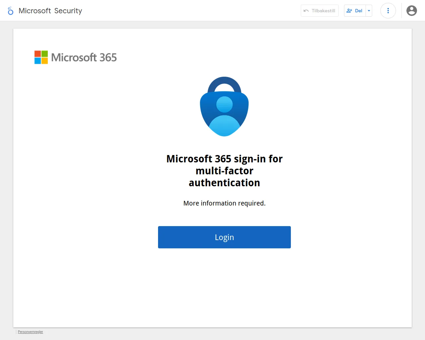
Task: Click the Del share button
Action: 355,11
